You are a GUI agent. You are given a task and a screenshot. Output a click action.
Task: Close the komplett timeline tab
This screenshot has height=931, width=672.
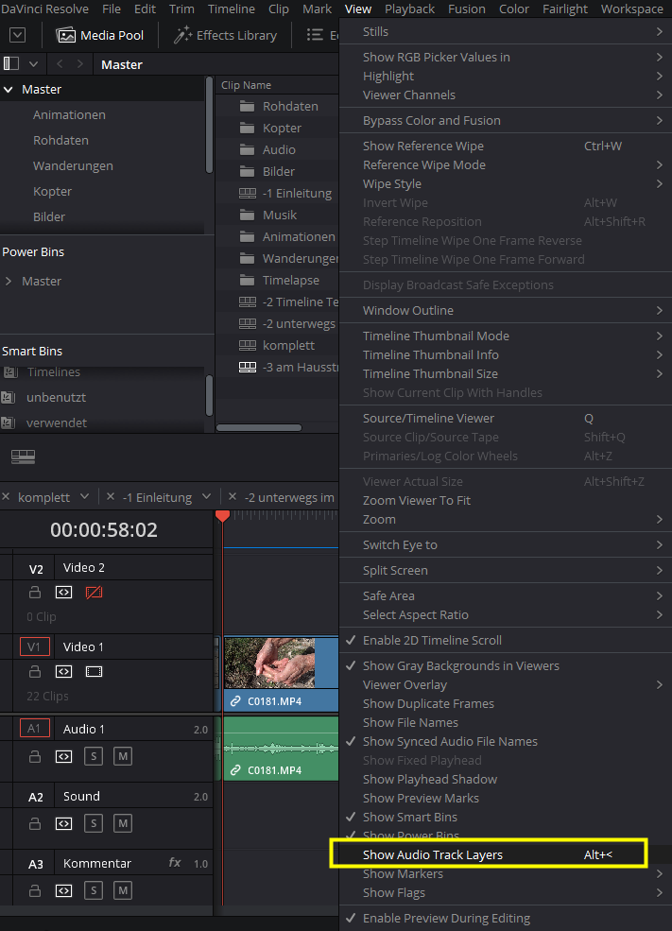click(6, 496)
